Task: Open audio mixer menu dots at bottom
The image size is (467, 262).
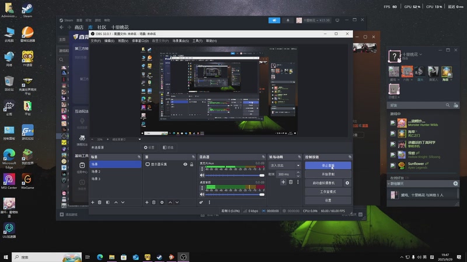Action: point(209,202)
